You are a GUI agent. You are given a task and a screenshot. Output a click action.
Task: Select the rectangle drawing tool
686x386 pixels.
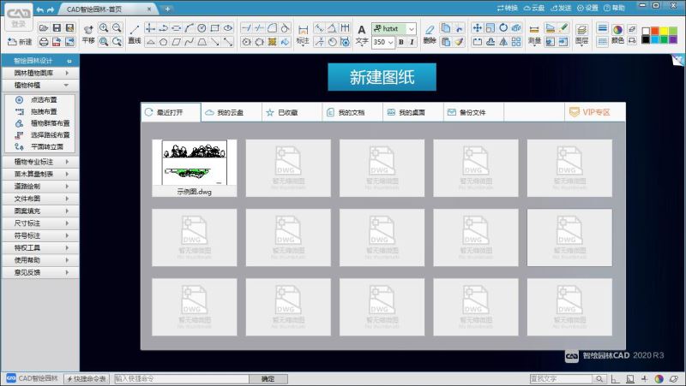pyautogui.click(x=215, y=28)
